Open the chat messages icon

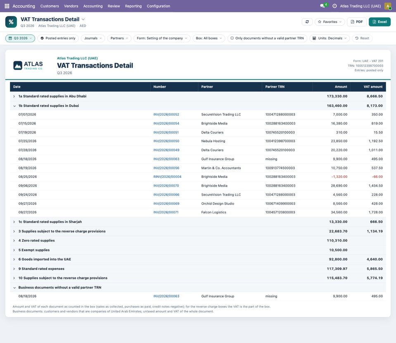point(322,6)
